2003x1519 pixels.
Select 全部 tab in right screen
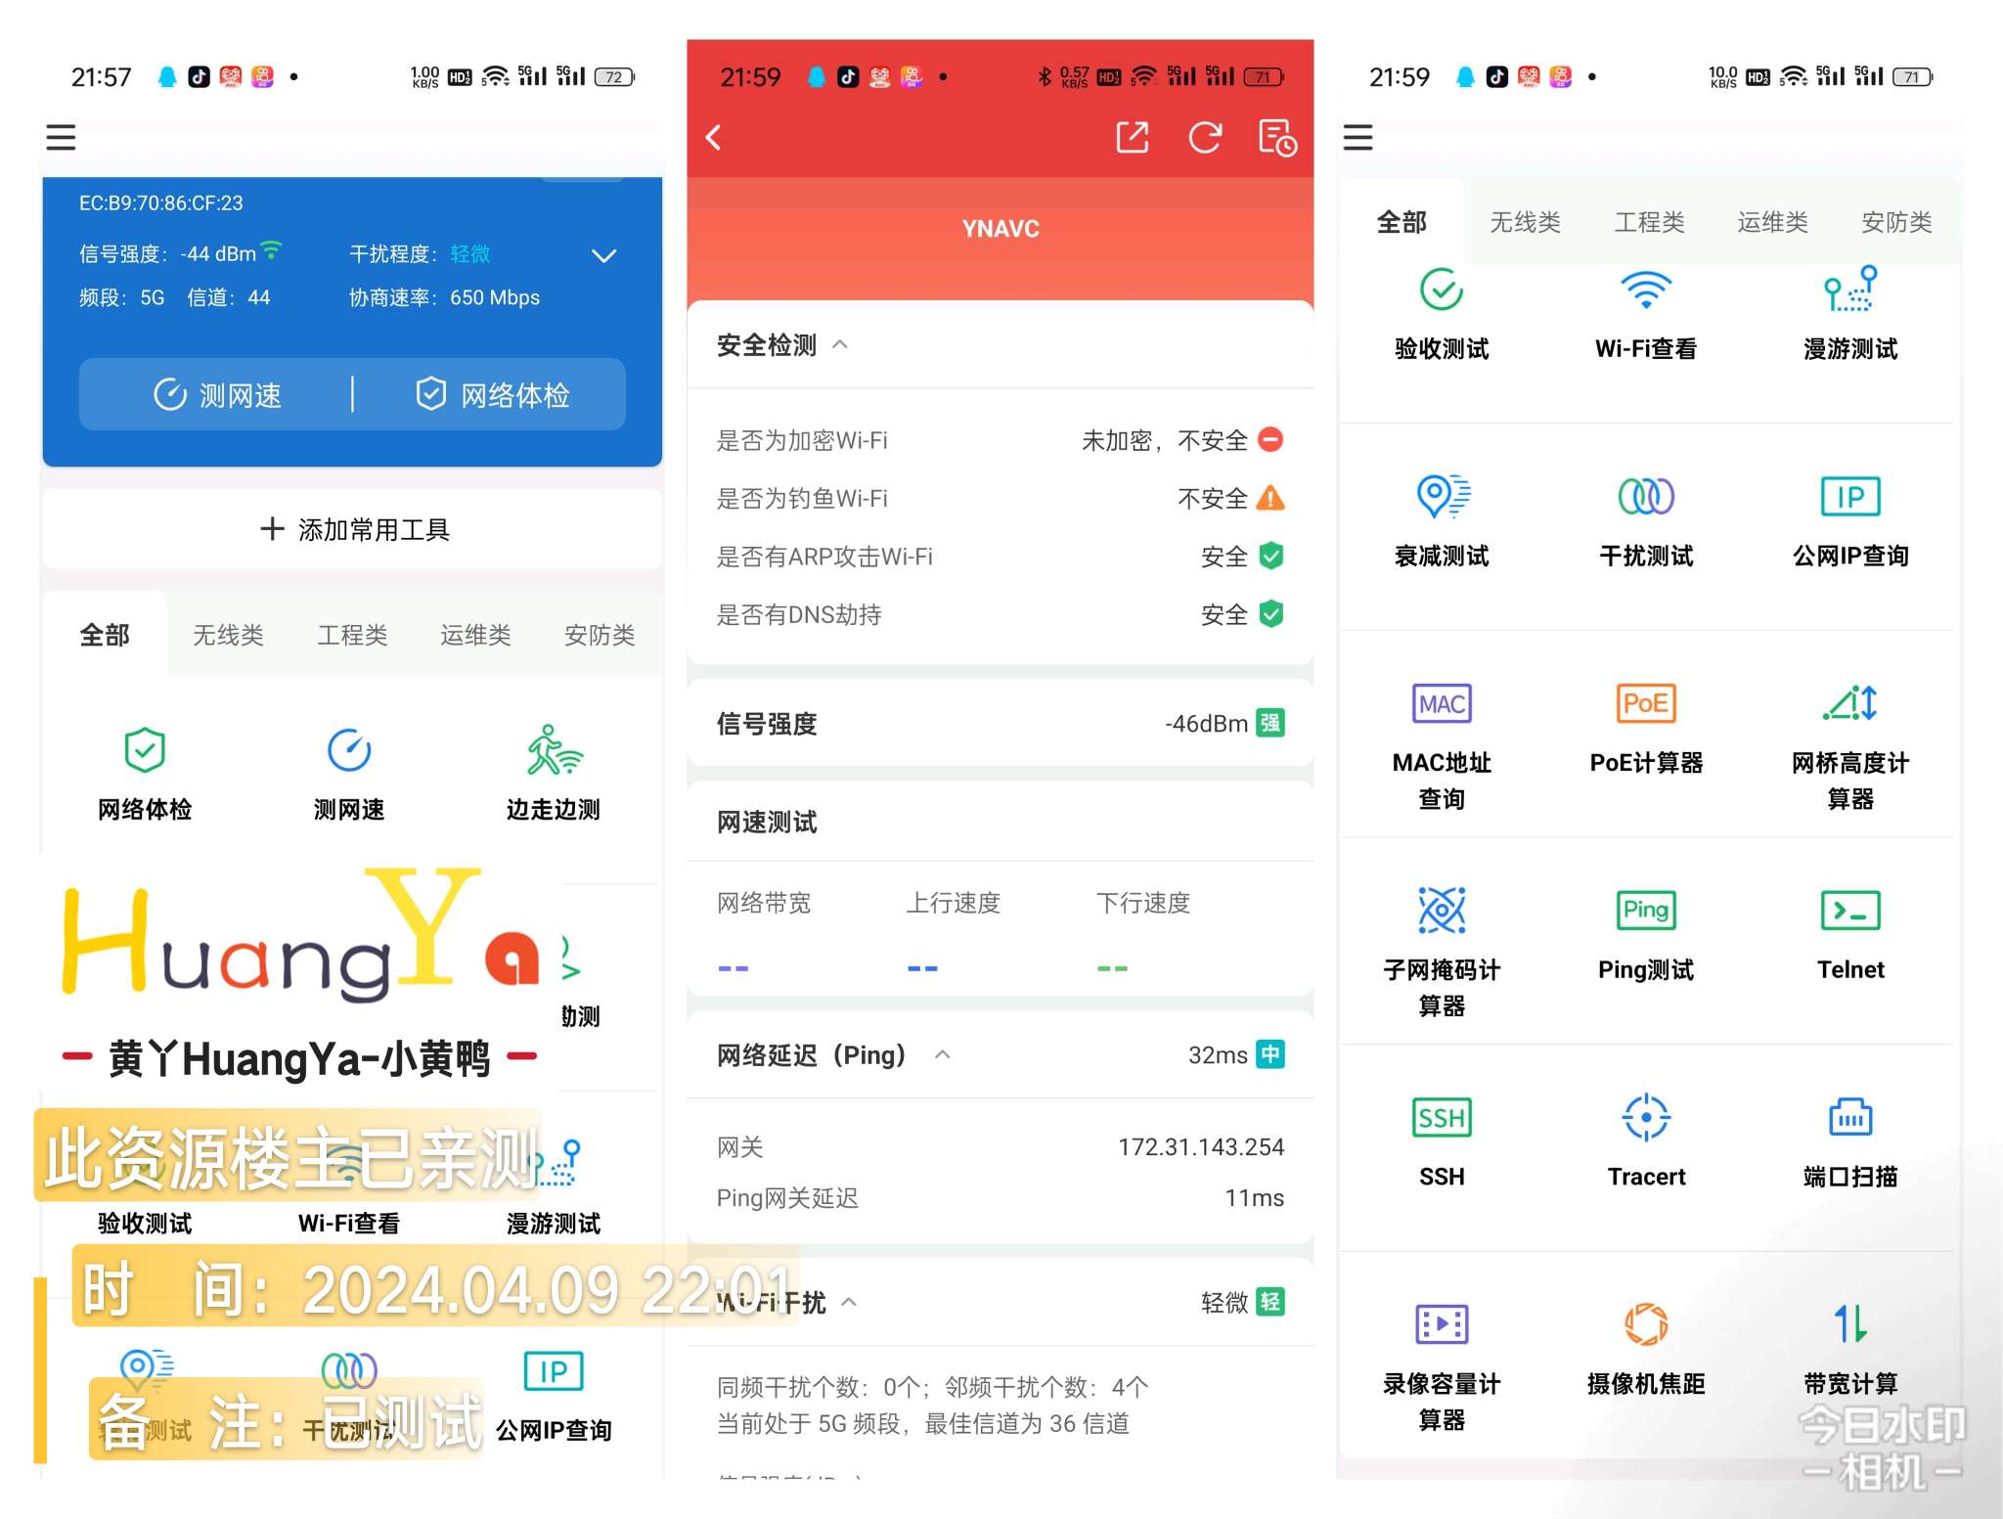1402,222
